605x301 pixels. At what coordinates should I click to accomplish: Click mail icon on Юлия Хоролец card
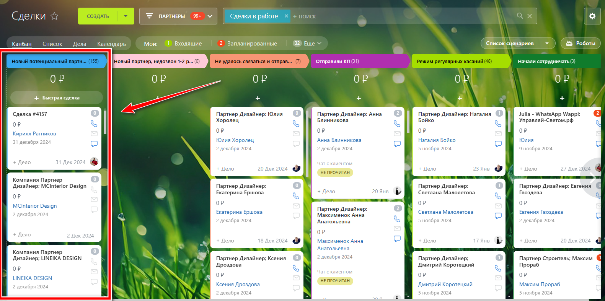(x=296, y=134)
